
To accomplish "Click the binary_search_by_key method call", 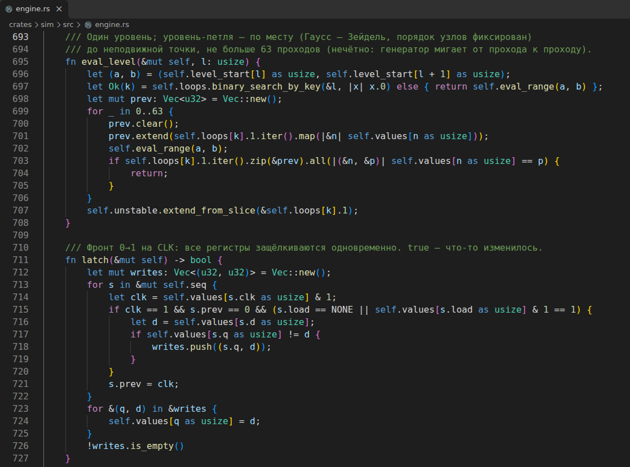I will [266, 87].
